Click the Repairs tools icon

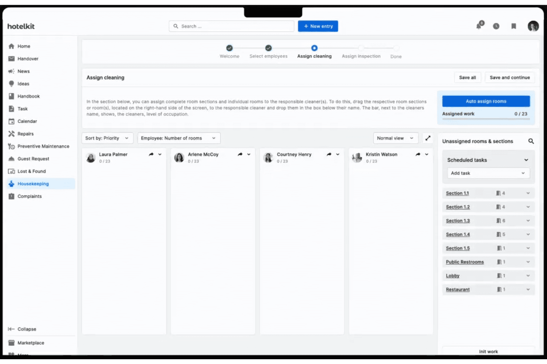pyautogui.click(x=11, y=134)
